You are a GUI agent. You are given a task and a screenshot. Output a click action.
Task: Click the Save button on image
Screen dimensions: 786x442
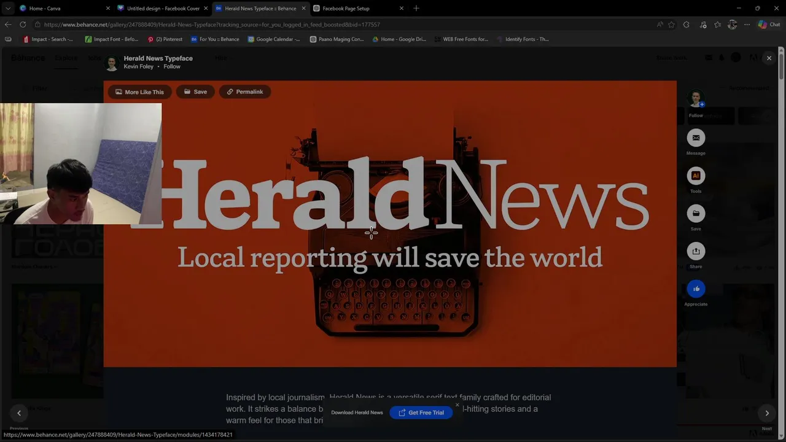(x=195, y=91)
